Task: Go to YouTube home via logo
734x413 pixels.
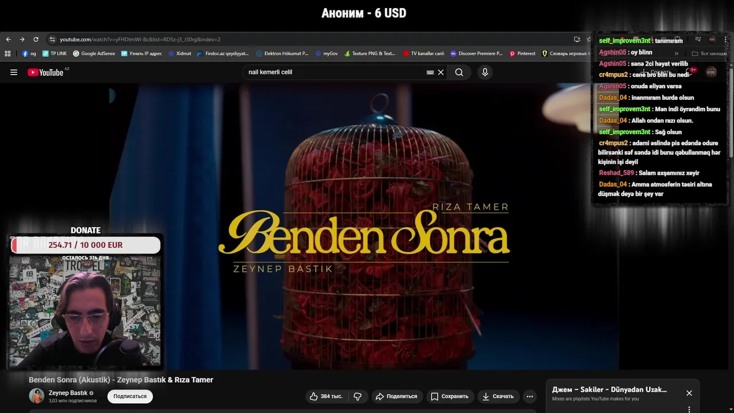Action: [x=45, y=72]
